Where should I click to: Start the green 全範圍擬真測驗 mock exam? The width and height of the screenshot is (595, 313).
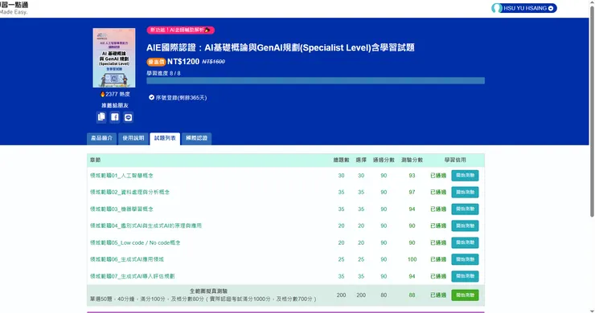465,295
